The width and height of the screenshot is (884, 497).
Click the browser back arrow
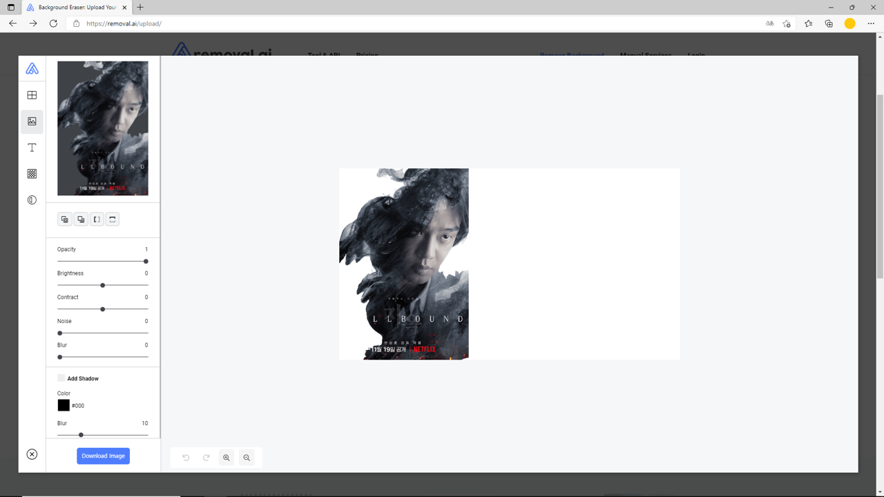point(12,23)
